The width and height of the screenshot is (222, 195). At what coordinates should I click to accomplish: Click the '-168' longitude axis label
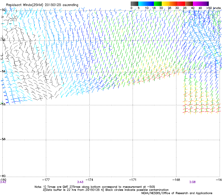[176, 180]
